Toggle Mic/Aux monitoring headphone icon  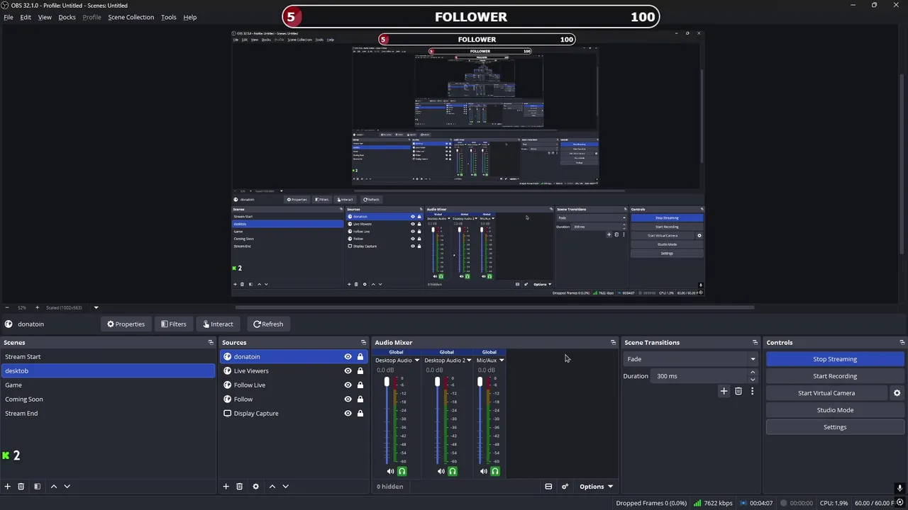495,471
